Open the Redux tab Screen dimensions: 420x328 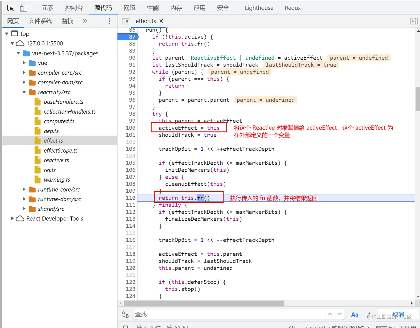[293, 8]
